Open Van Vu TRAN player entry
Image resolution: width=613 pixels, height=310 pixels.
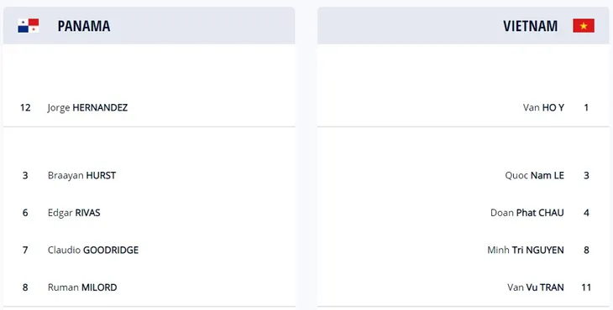click(x=536, y=287)
